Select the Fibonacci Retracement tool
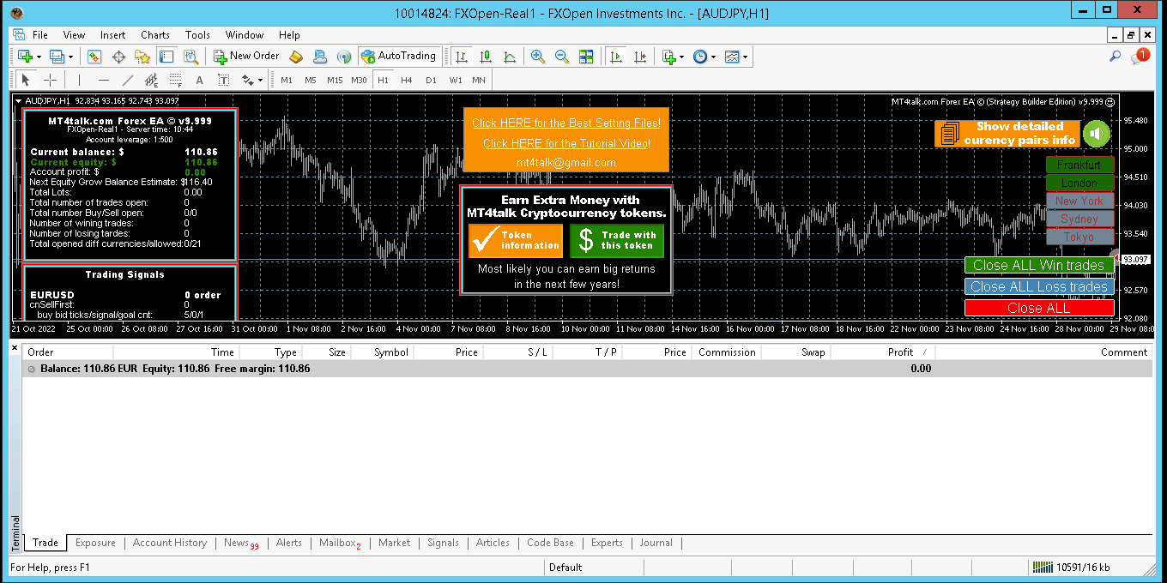 pos(175,80)
